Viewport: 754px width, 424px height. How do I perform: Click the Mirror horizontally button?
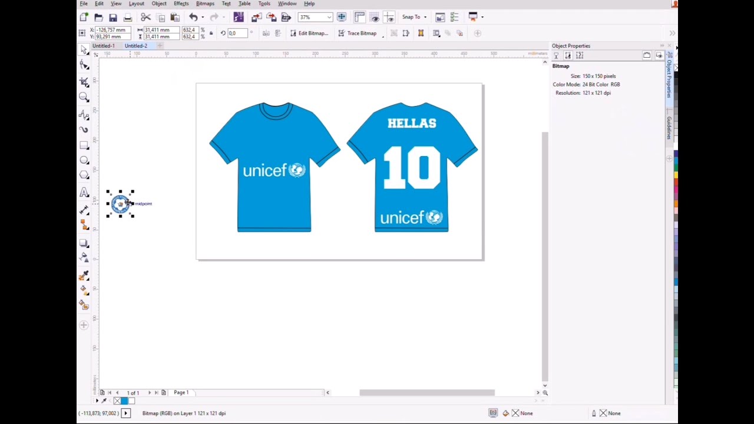(x=266, y=34)
